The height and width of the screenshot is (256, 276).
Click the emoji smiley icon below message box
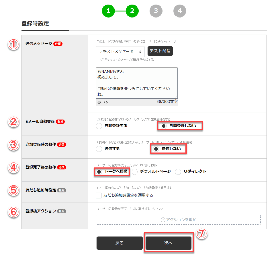tap(99, 102)
